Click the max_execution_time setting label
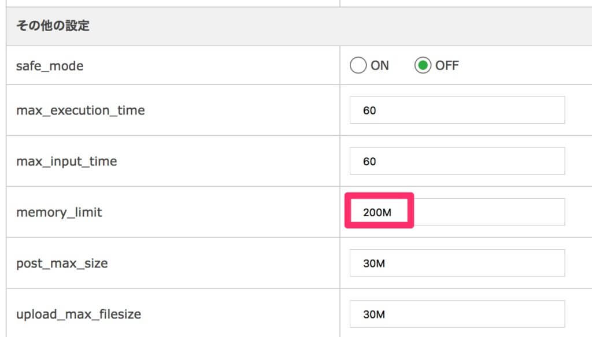 (x=80, y=110)
